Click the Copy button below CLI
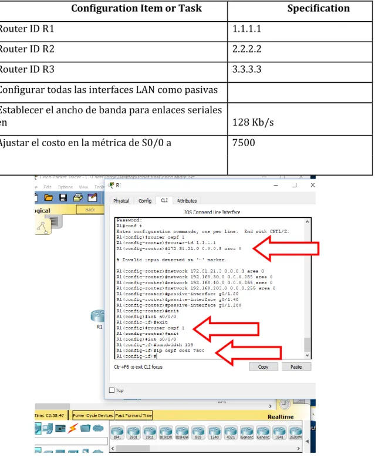This screenshot has height=458, width=375. pos(263,367)
